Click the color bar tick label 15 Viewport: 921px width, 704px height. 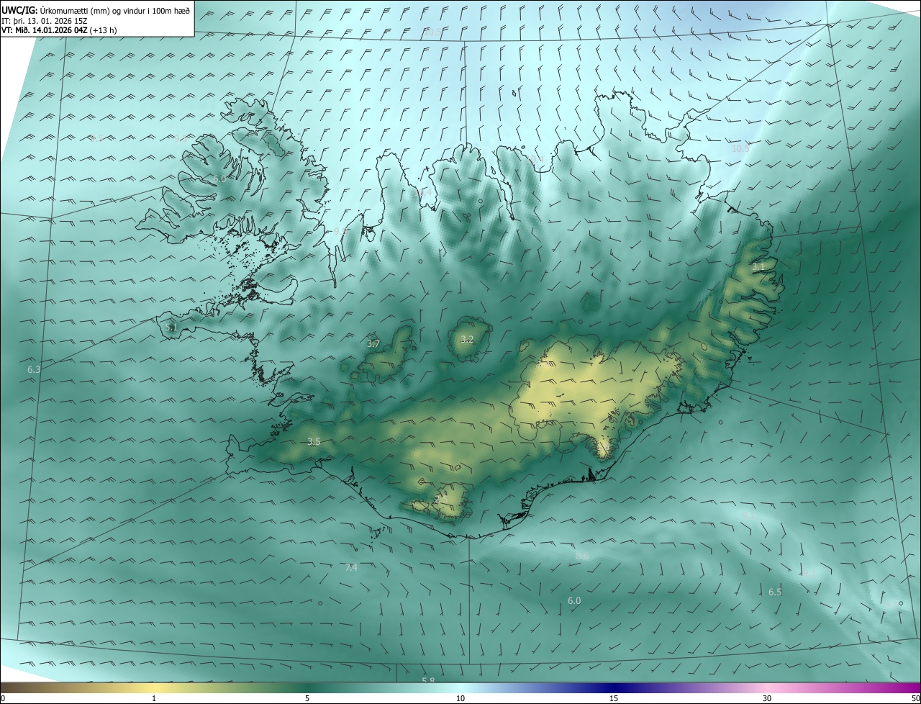[614, 698]
